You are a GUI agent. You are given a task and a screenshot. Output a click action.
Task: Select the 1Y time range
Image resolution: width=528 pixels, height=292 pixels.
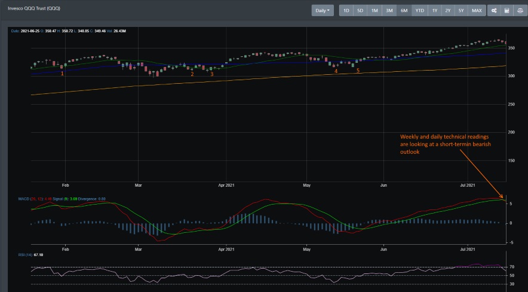tap(435, 10)
